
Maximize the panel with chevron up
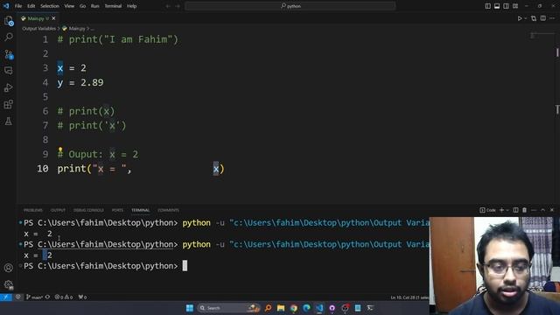(542, 210)
